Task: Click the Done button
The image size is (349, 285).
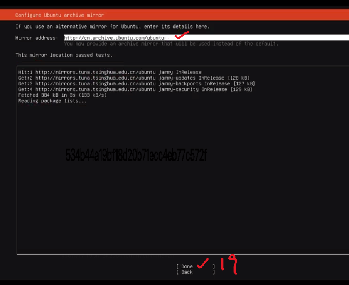Action: [187, 266]
